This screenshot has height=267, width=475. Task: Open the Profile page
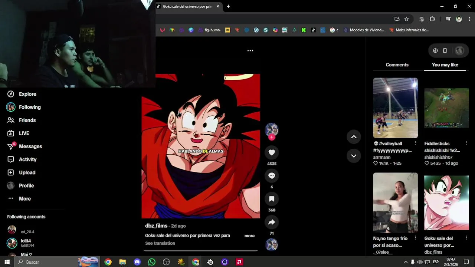click(x=20, y=186)
